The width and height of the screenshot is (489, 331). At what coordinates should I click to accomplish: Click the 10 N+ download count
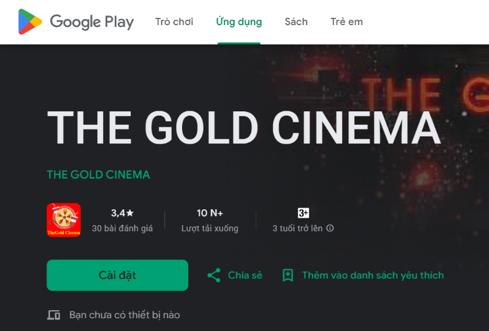coord(210,213)
